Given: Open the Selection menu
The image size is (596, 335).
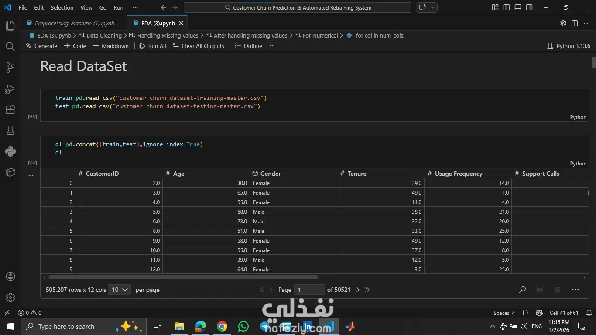Looking at the screenshot, I should (62, 7).
